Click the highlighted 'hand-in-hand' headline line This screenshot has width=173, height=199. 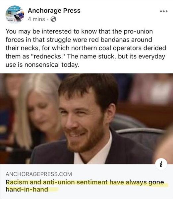point(27,189)
